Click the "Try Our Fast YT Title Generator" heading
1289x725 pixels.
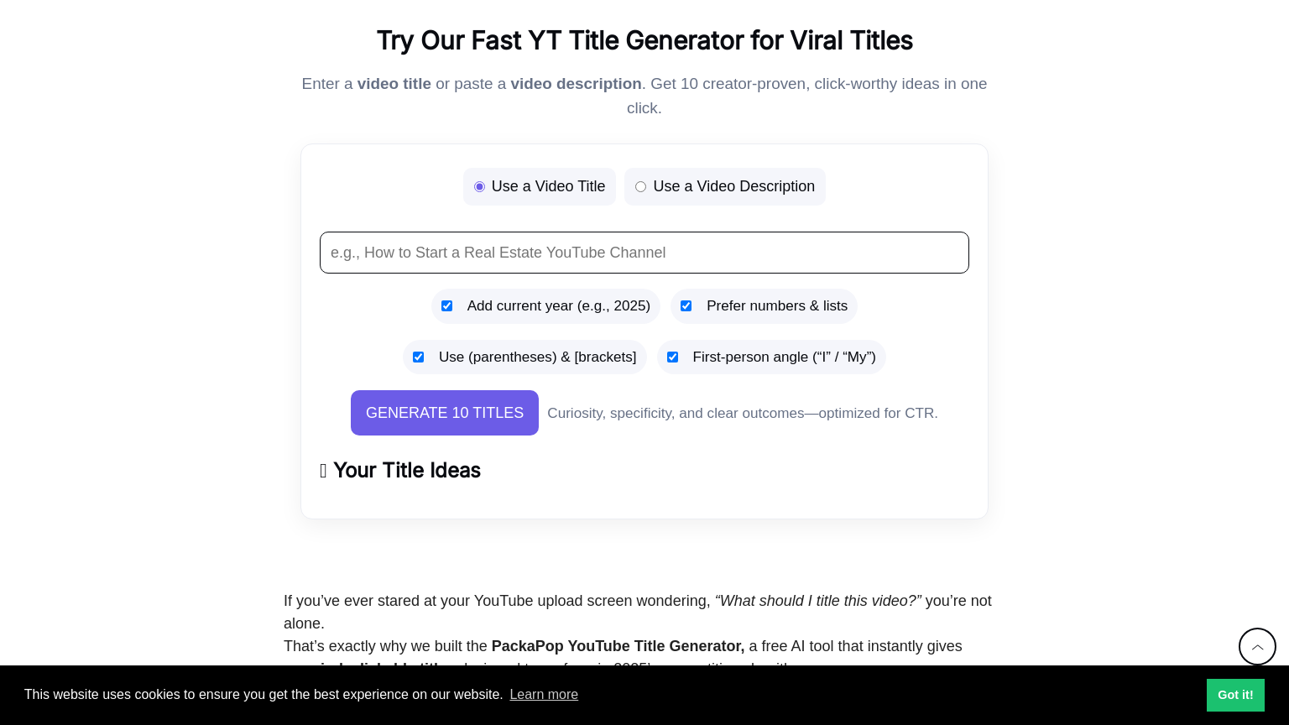[644, 40]
